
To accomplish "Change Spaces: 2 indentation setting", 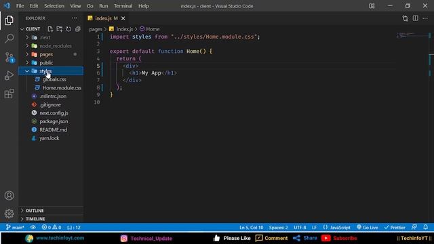I will click(278, 228).
